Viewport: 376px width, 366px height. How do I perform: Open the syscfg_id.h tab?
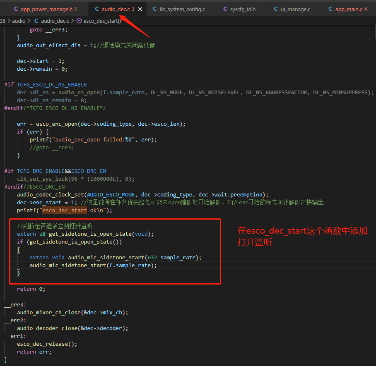point(242,9)
